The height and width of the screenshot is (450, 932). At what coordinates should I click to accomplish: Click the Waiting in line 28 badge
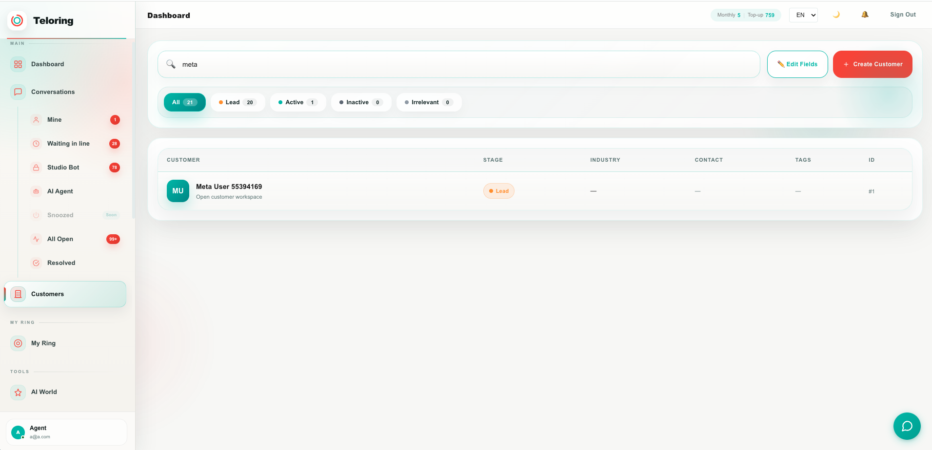(x=115, y=144)
